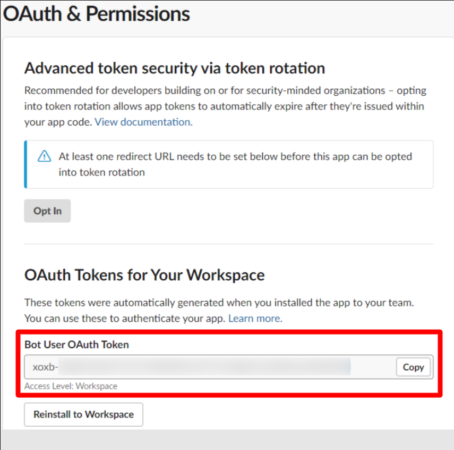454x450 pixels.
Task: Click the blue accent bar of alert box
Action: [x=25, y=164]
